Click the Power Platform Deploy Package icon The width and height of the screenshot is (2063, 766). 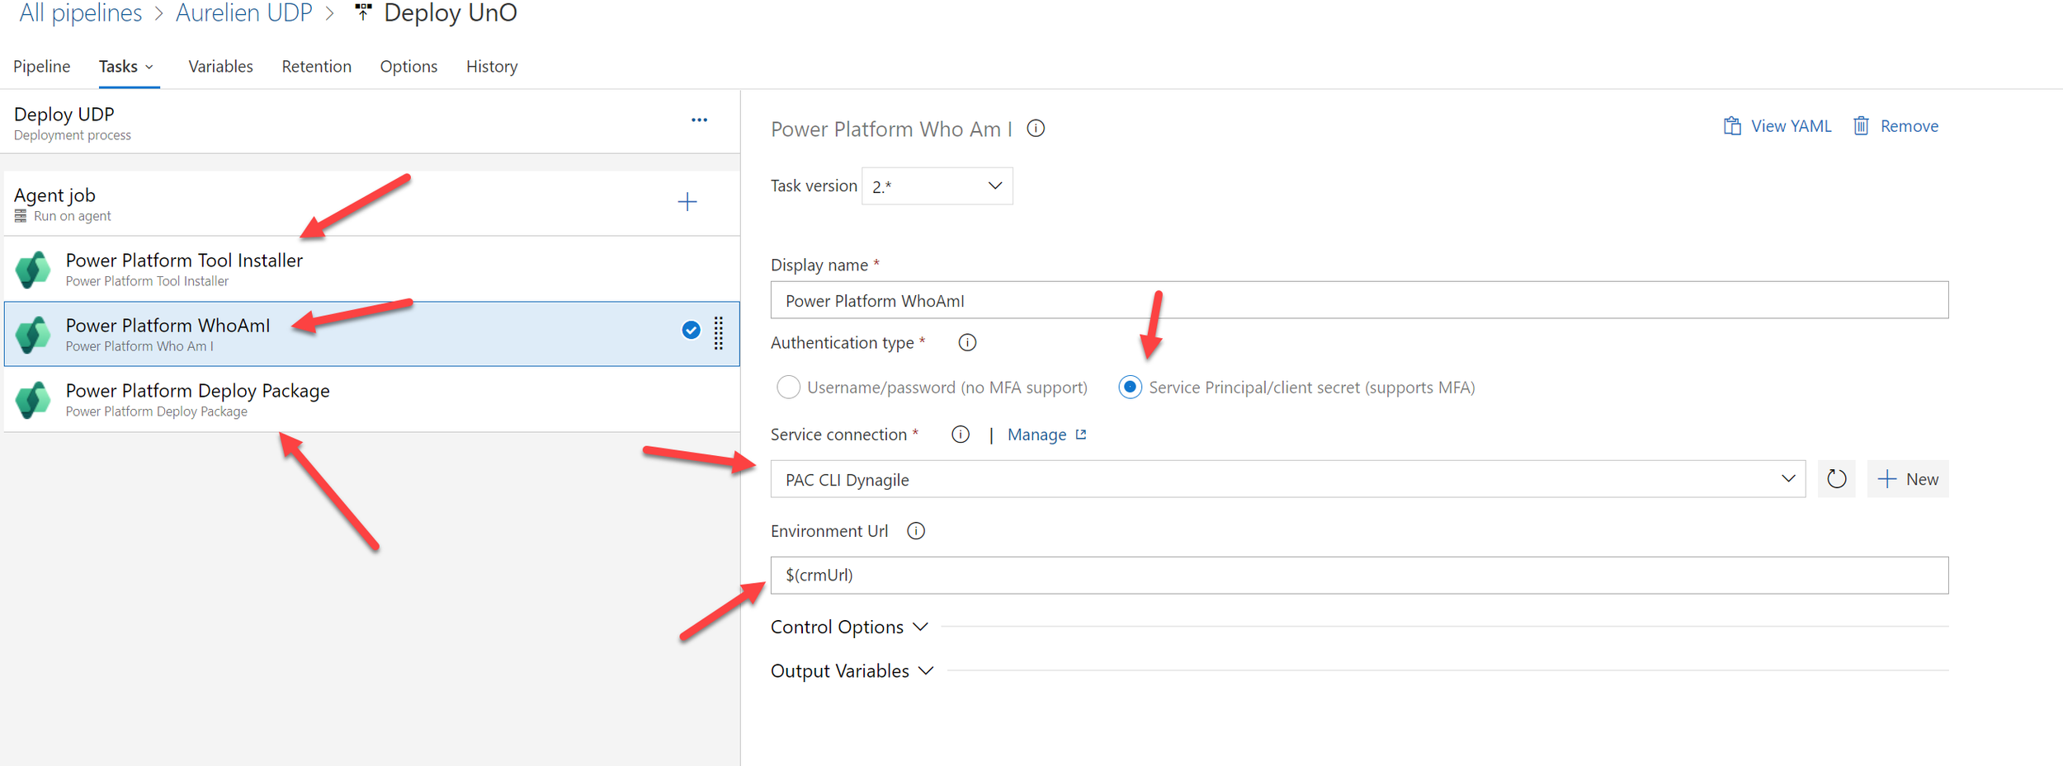tap(33, 400)
